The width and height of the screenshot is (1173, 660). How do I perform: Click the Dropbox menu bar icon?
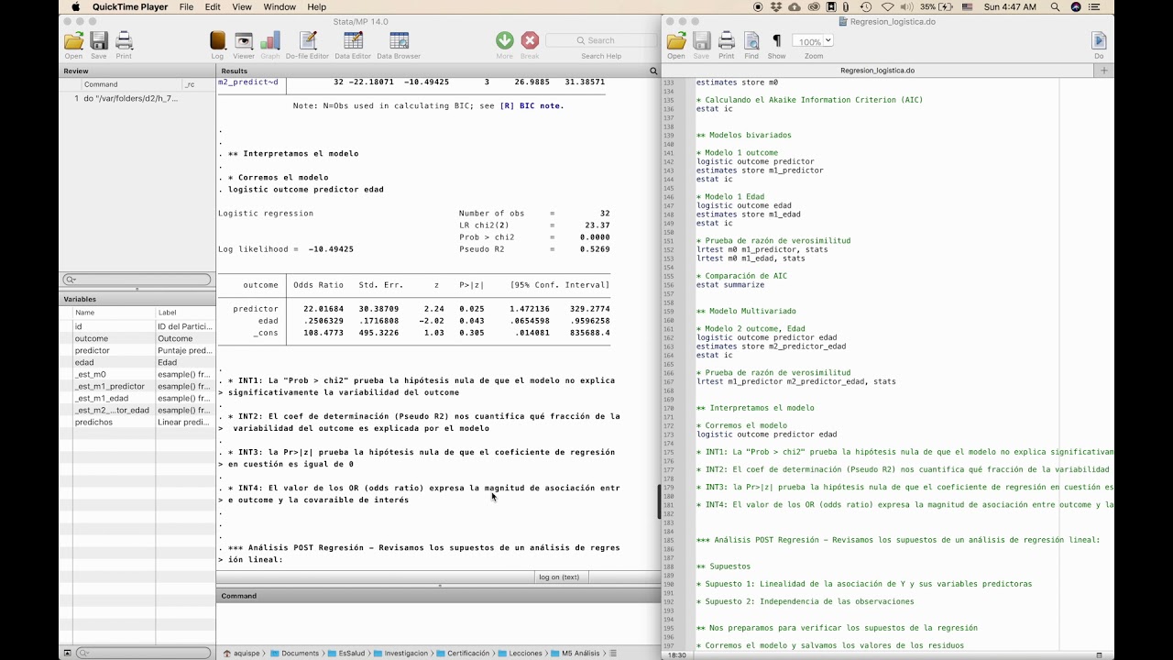pyautogui.click(x=775, y=7)
